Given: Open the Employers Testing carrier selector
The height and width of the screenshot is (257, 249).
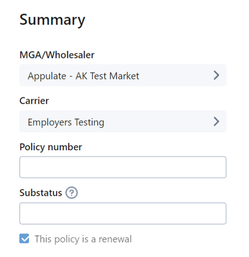Looking at the screenshot, I should coord(123,122).
